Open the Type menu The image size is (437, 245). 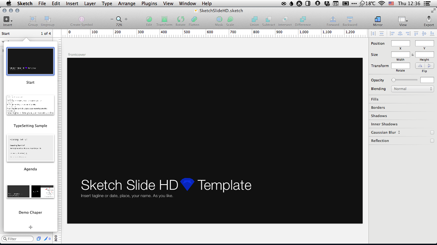pos(107,3)
